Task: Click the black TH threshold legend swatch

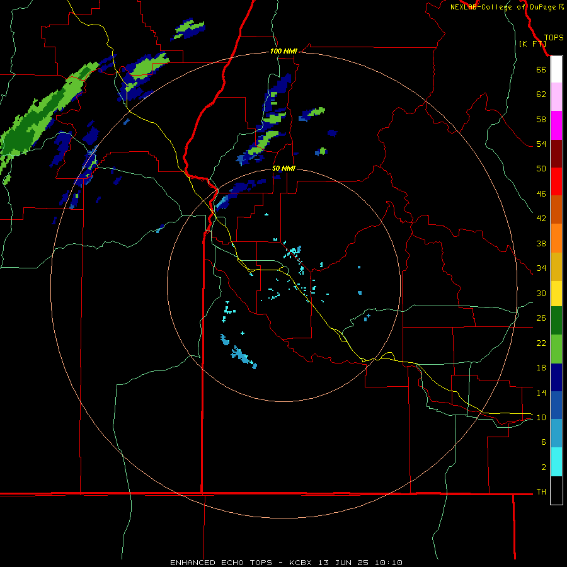Action: (x=556, y=490)
